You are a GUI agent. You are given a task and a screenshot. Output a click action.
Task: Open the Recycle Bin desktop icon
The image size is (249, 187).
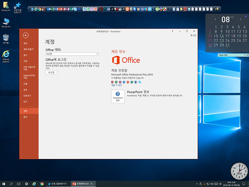pos(6,39)
